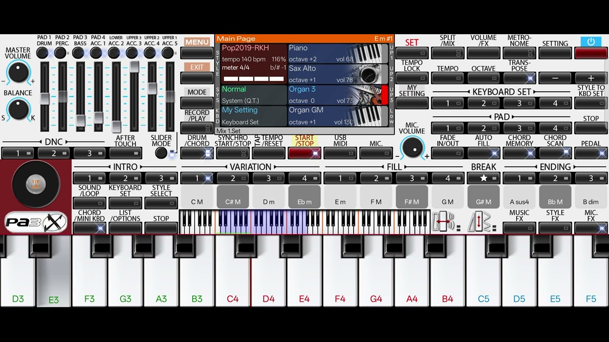Tap the Slider Mode round button
Viewport: 609px width, 342px height.
pyautogui.click(x=161, y=152)
